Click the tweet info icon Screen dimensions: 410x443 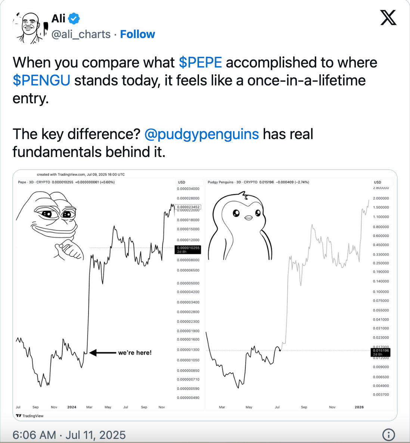coord(388,434)
